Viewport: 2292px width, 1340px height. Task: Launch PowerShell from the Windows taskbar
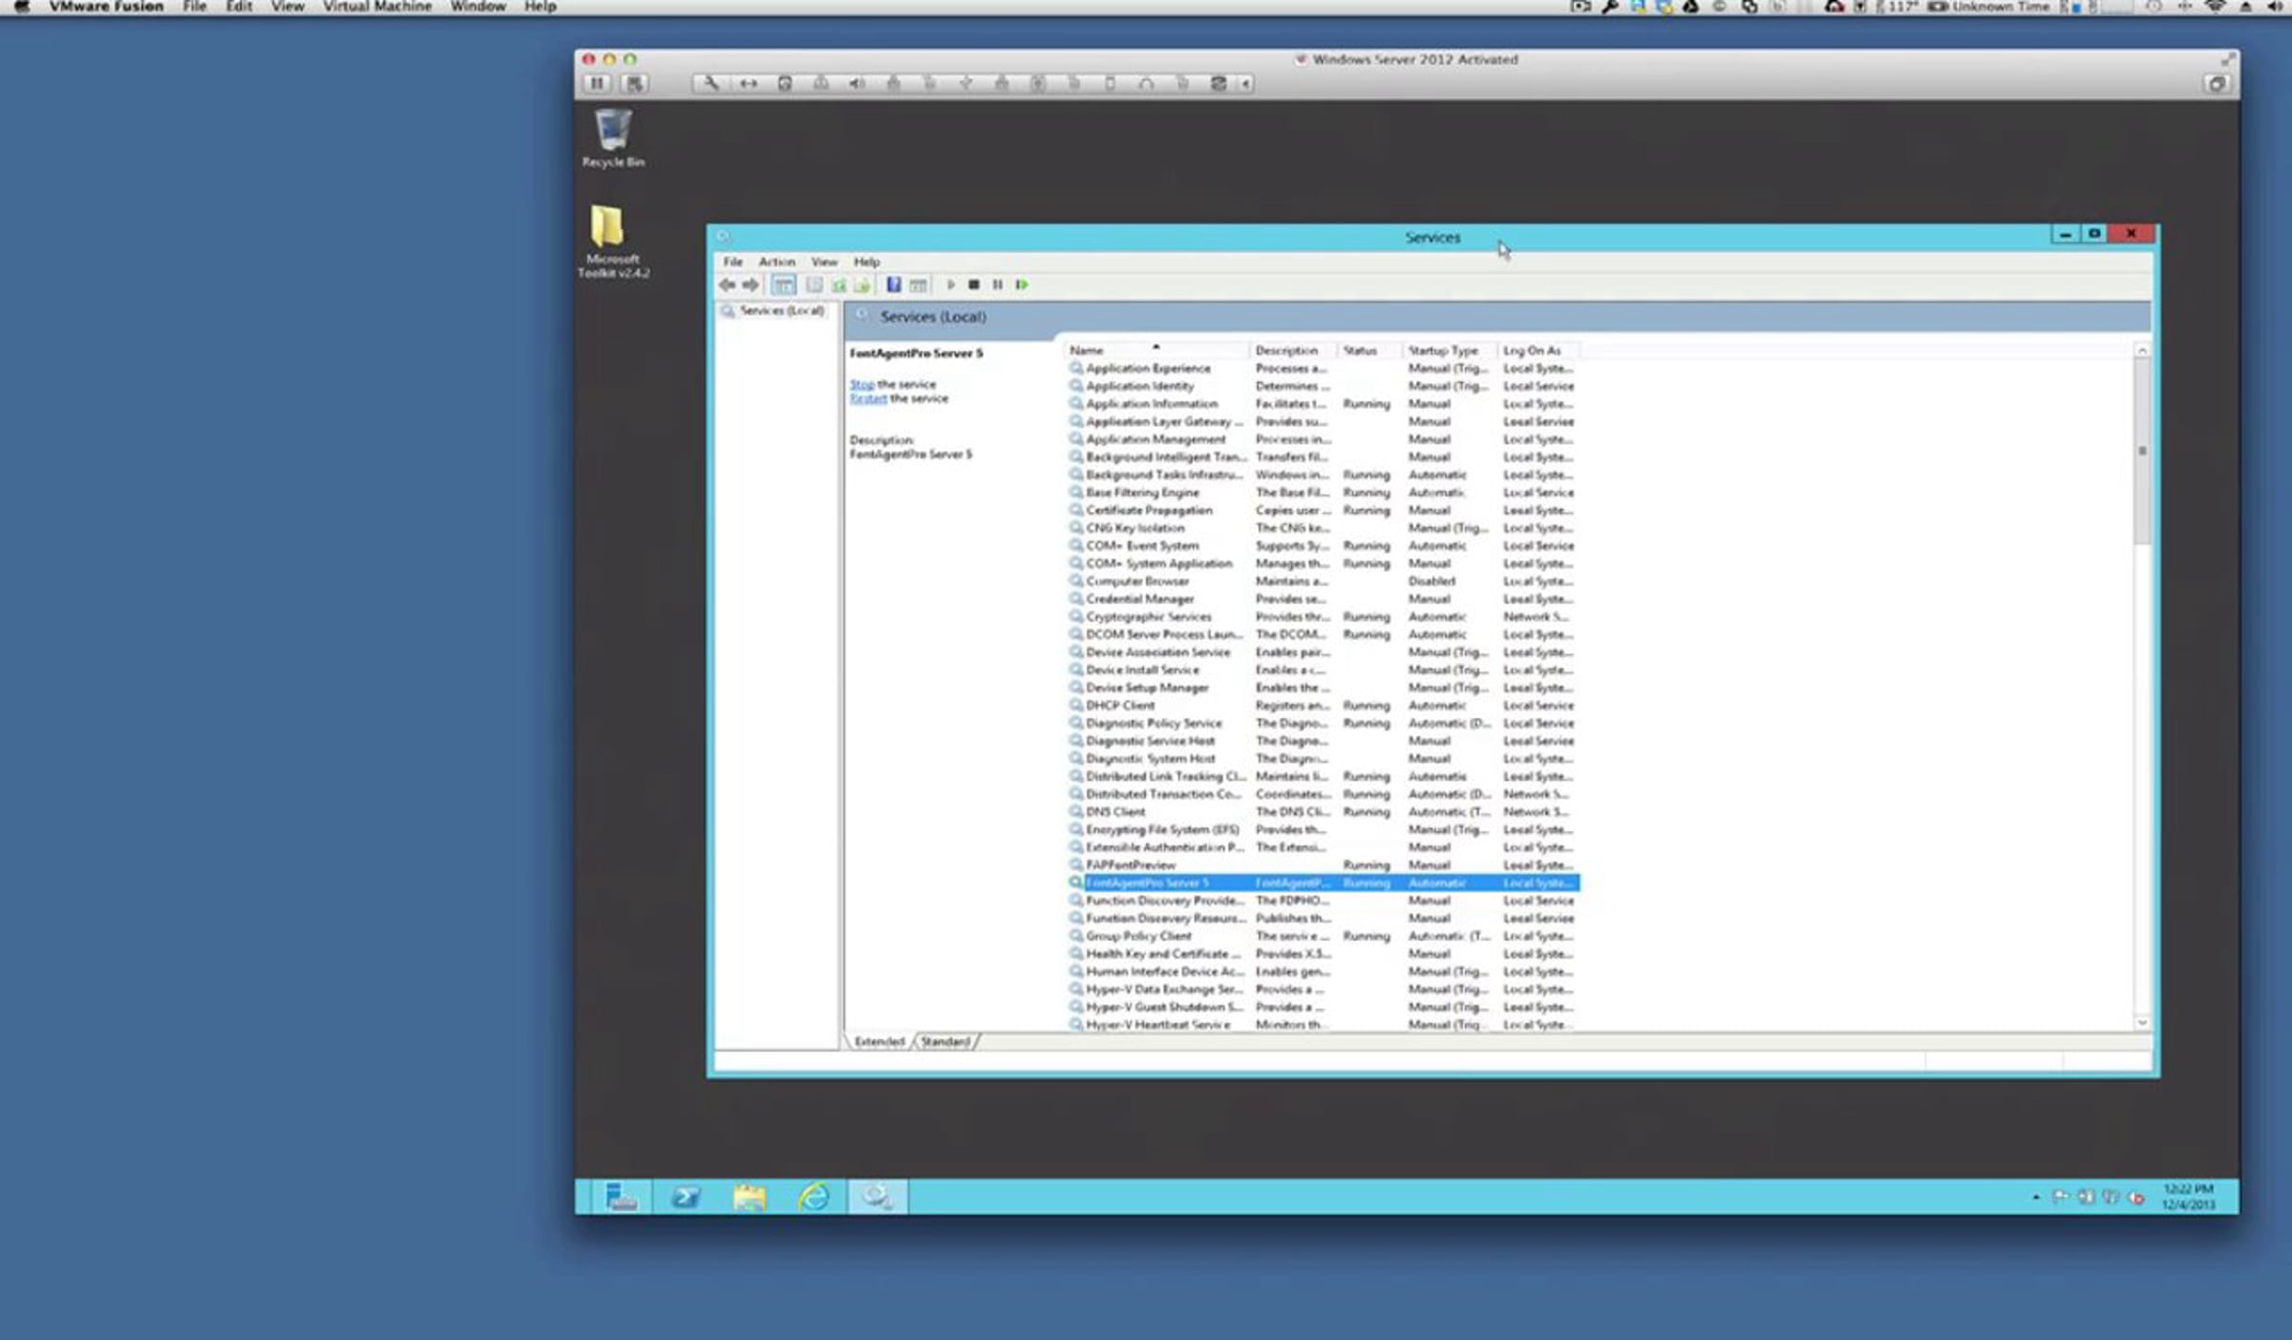click(x=685, y=1197)
